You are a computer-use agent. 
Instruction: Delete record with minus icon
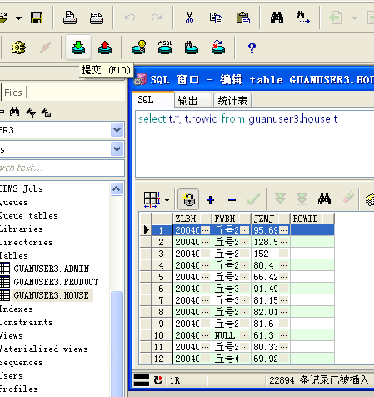point(232,199)
